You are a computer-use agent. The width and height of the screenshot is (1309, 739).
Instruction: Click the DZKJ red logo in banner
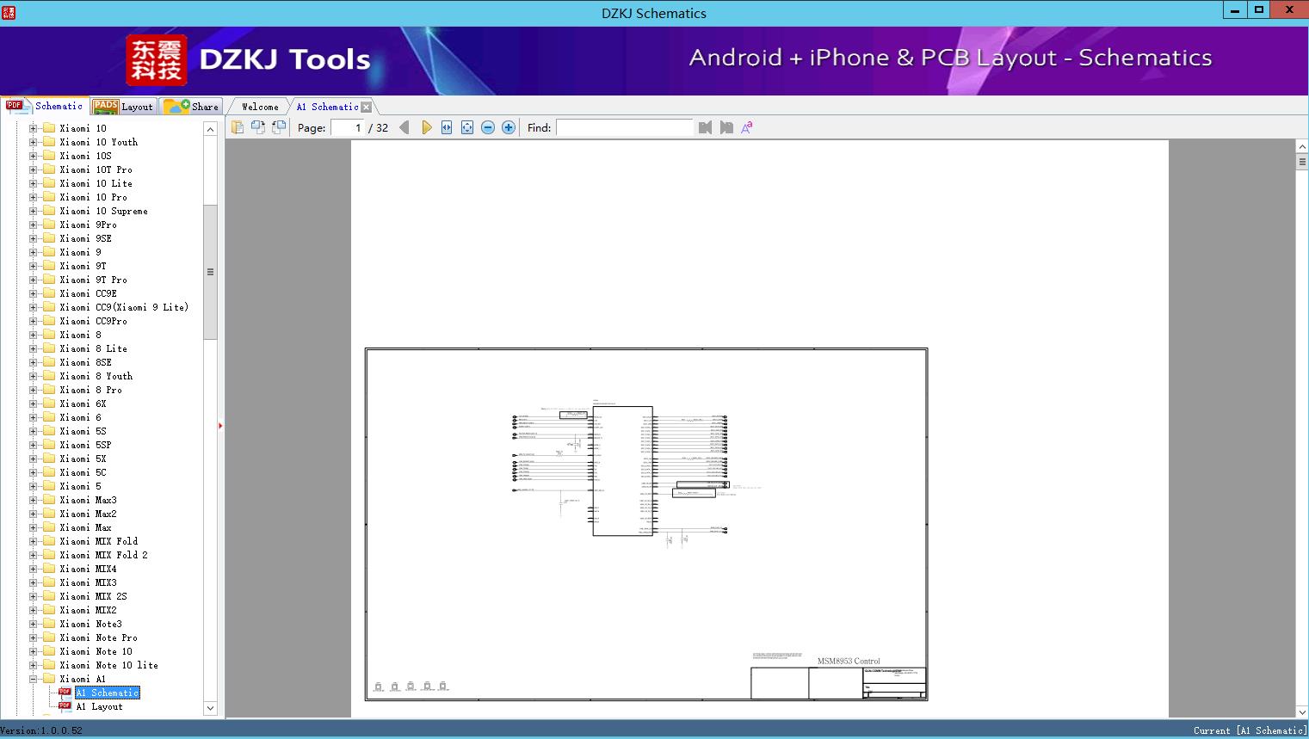point(156,60)
